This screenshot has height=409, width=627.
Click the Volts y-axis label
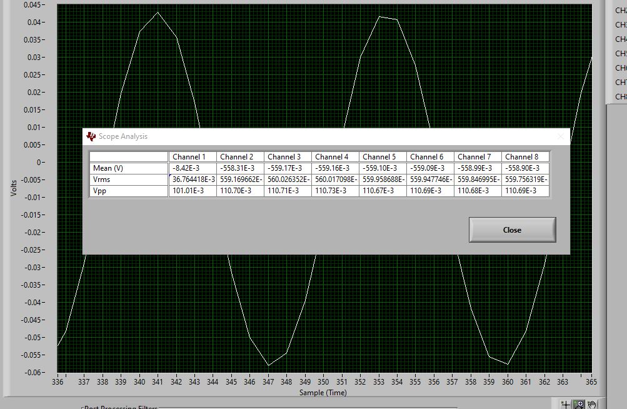[x=14, y=187]
